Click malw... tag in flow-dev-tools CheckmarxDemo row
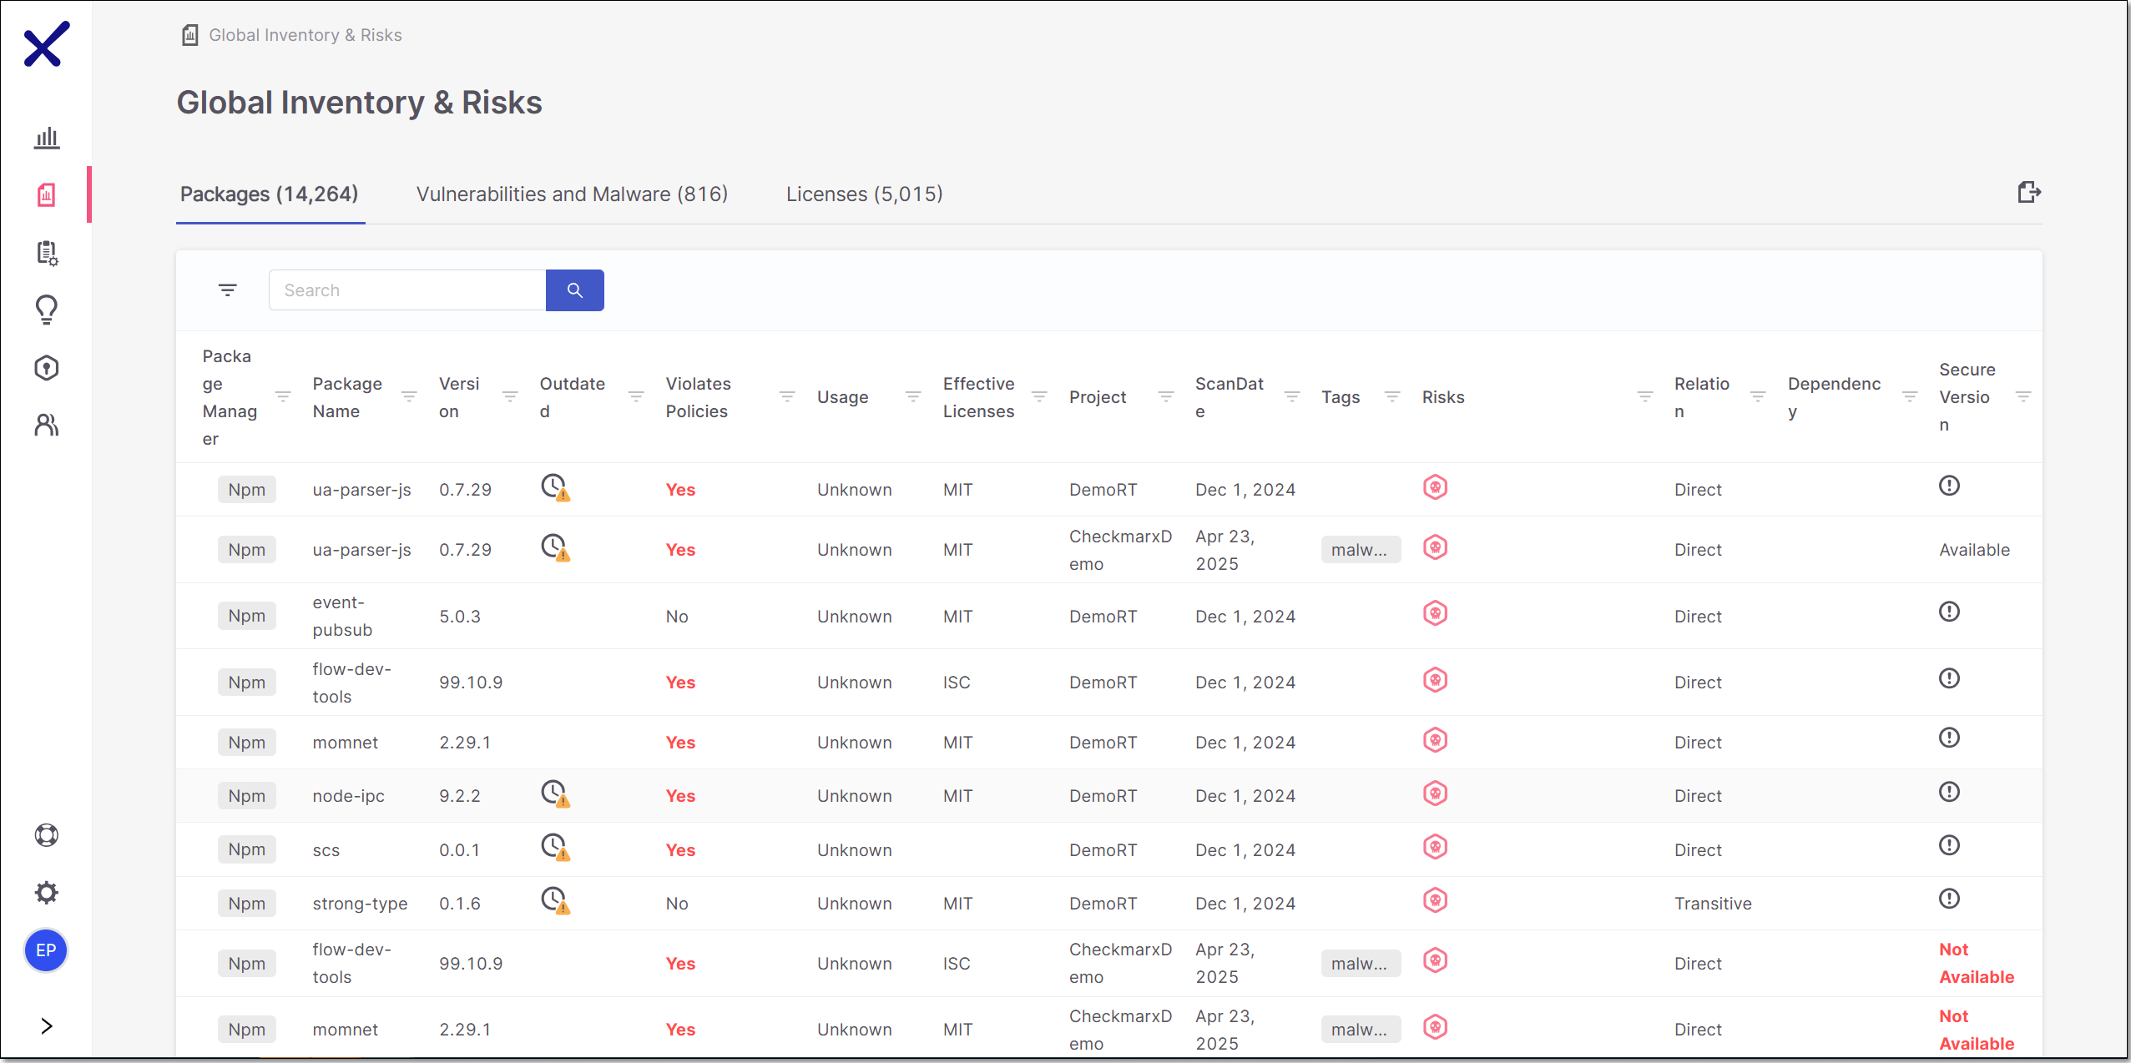The height and width of the screenshot is (1063, 2131). click(1360, 964)
